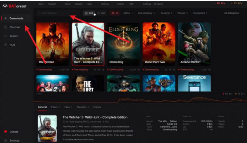The image size is (247, 143).
Task: Open RSS from the top toolbar
Action: [x=132, y=4]
